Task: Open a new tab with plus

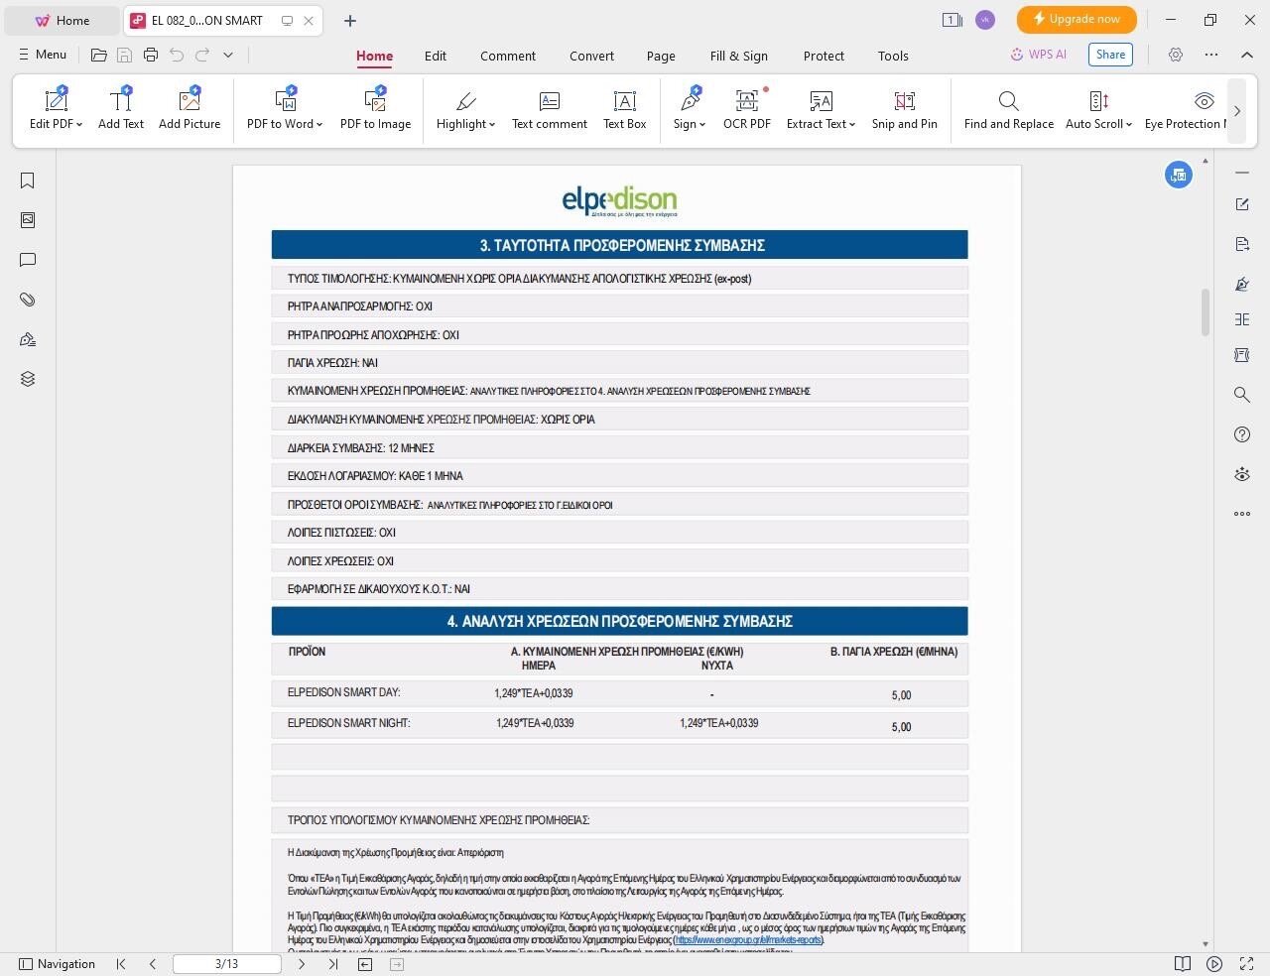Action: pyautogui.click(x=349, y=20)
